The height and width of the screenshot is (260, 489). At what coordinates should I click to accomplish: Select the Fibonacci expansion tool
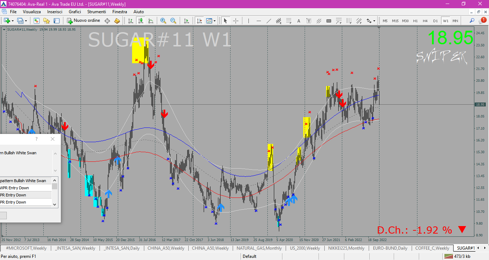339,21
